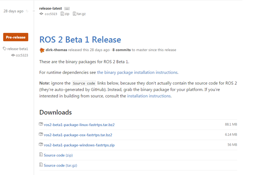Screen dimensions: 263x175
Task: Click the zip file icon beside release-latest
Action: [x=62, y=14]
